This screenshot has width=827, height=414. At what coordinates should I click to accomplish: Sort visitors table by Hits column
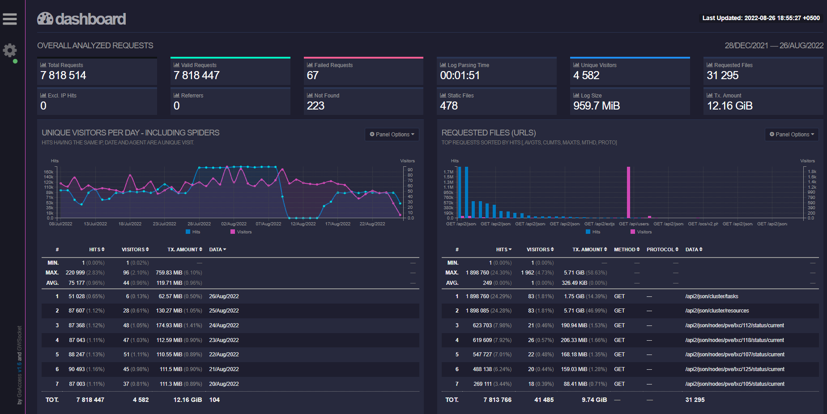(97, 249)
